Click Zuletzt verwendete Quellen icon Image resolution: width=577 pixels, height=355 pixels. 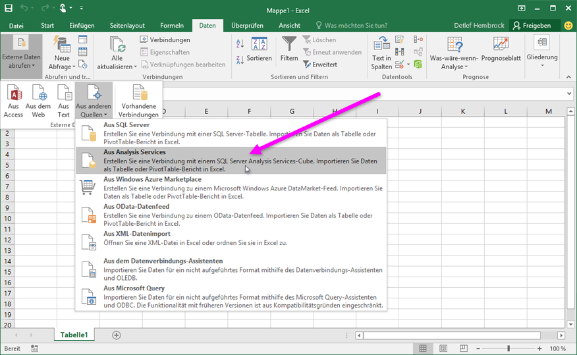pyautogui.click(x=83, y=65)
